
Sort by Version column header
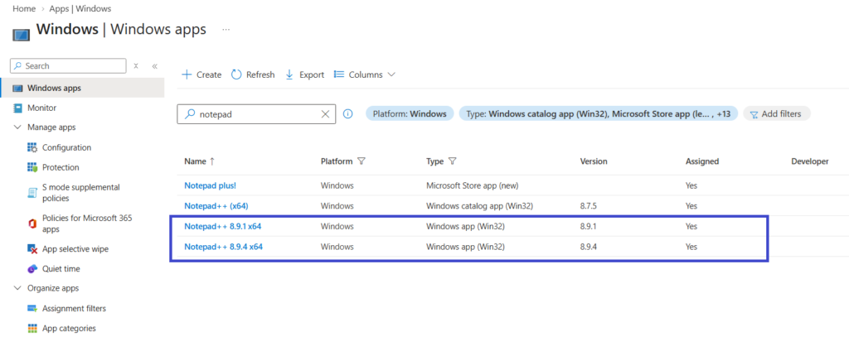[594, 161]
